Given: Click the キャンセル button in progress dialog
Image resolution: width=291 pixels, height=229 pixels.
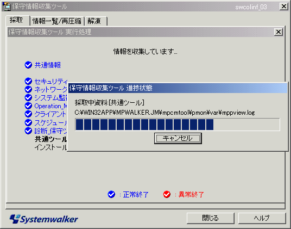Looking at the screenshot, I should 178,138.
